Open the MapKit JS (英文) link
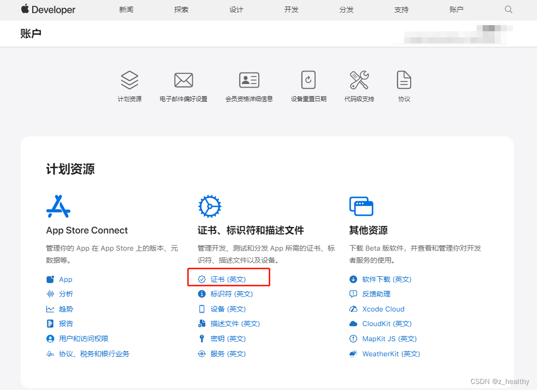Screen dimensions: 537x390 (390, 339)
